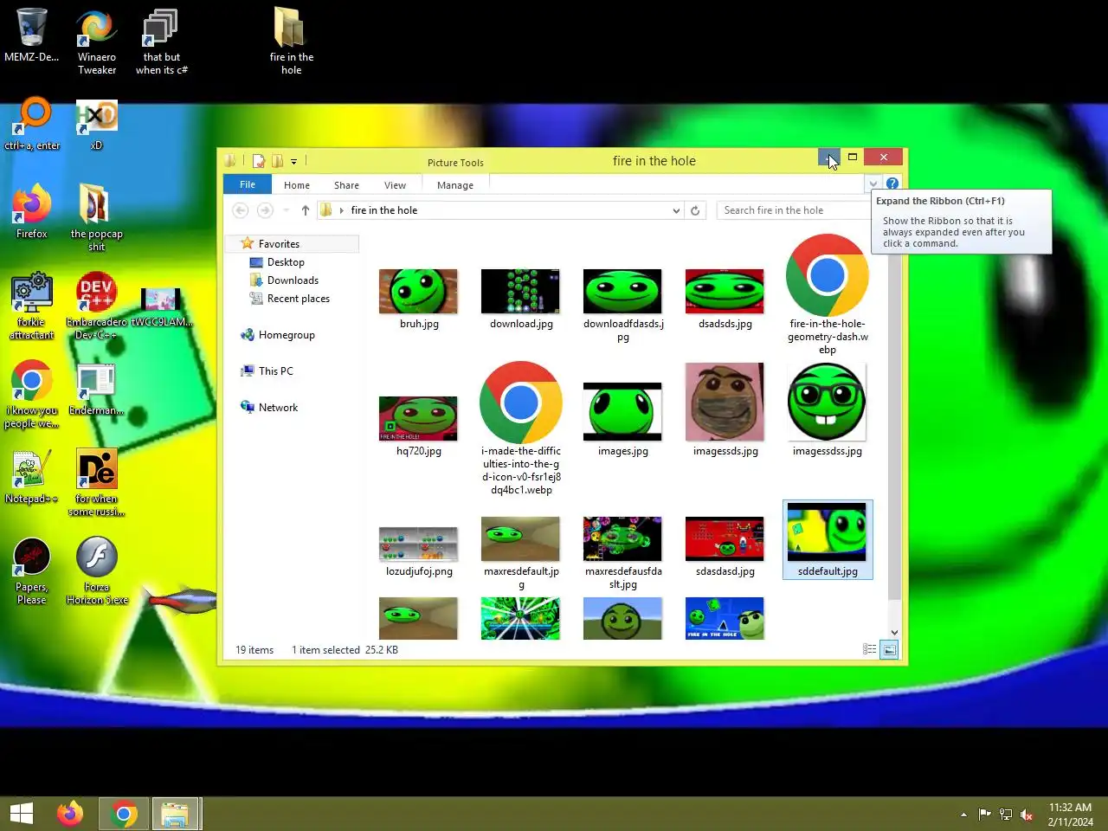
Task: Select 'the popcap shit' desktop folder
Action: point(96,216)
